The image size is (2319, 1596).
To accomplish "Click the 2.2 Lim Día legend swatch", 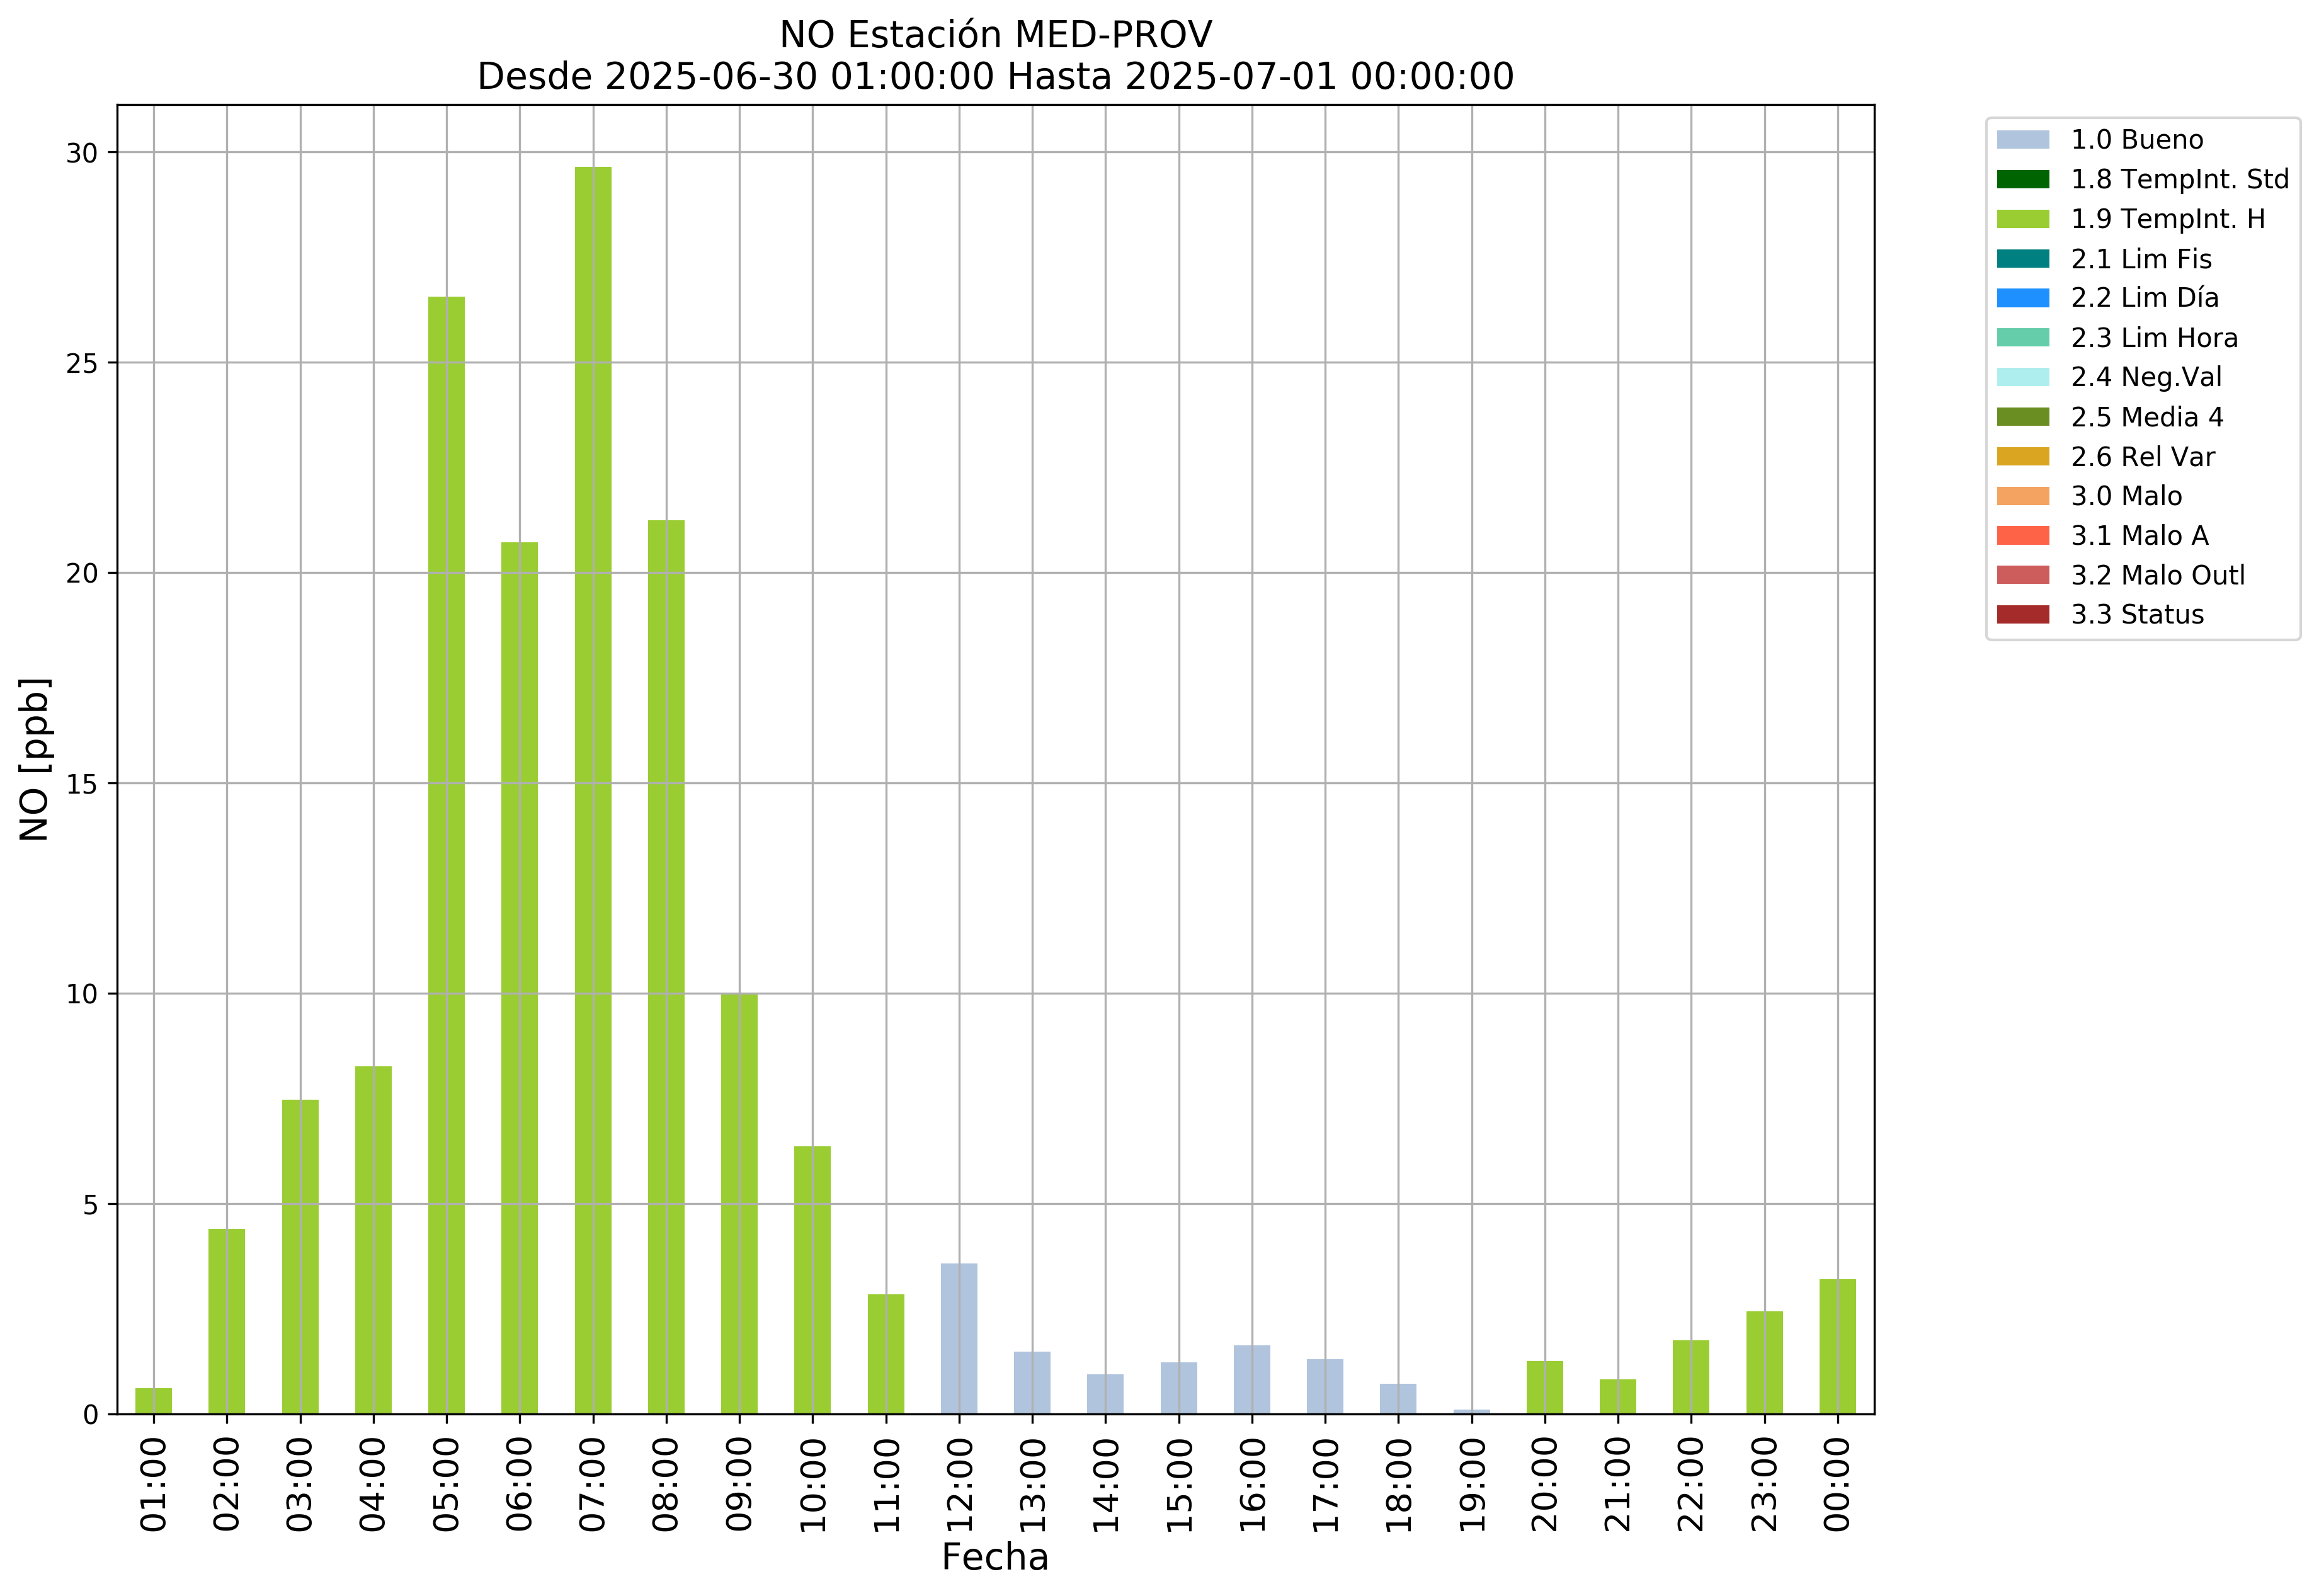I will coord(2022,298).
